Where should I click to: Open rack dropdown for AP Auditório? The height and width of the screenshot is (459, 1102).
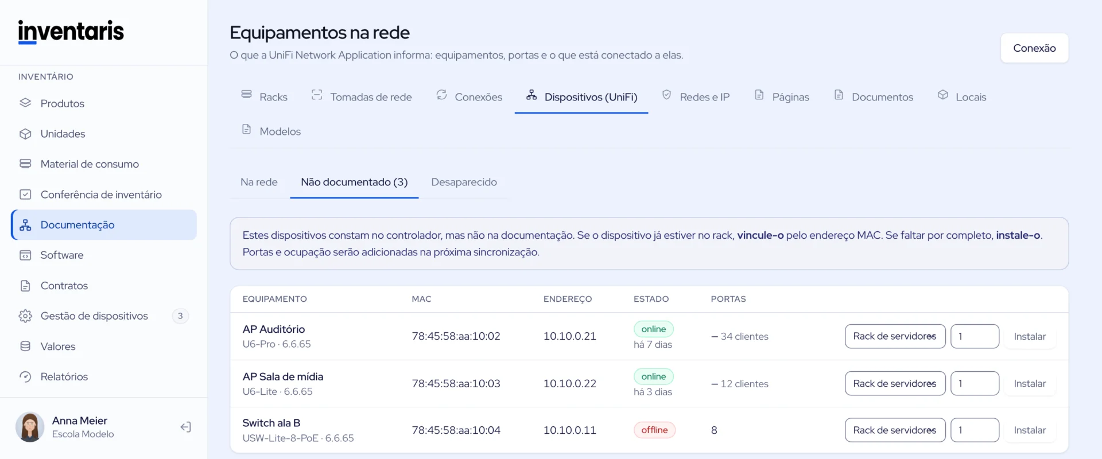click(895, 336)
